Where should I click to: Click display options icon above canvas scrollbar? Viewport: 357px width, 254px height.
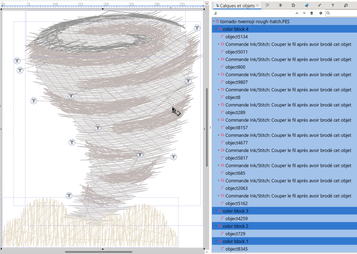pyautogui.click(x=207, y=3)
